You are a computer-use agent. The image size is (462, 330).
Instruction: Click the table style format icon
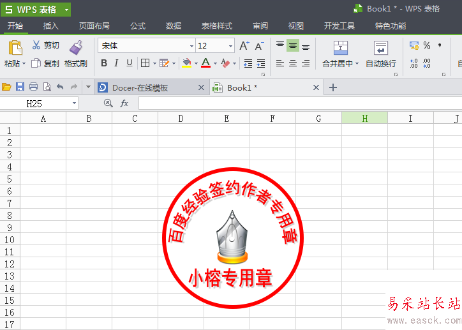click(164, 63)
